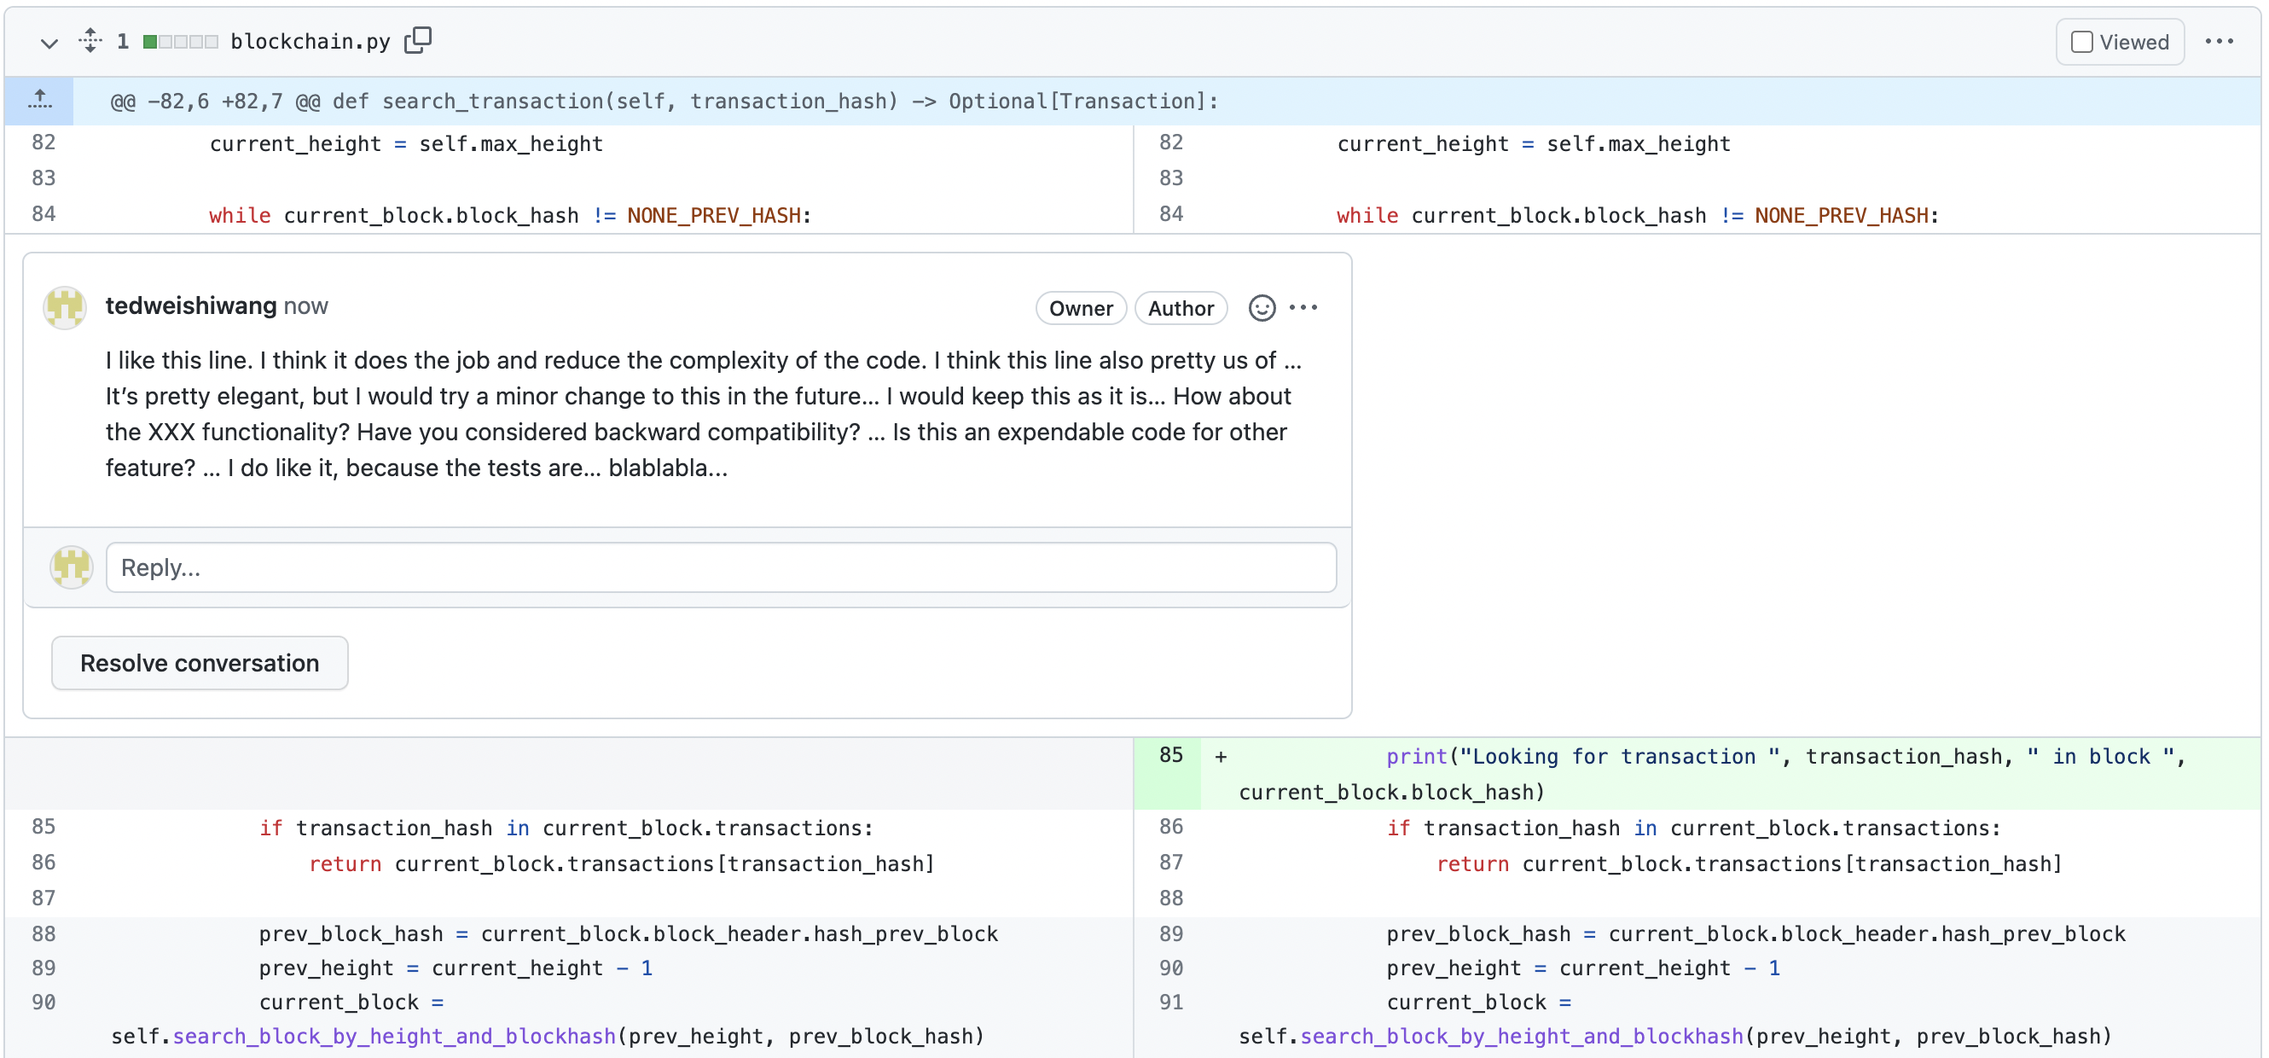Add an emoji reaction to the comment

1262,307
